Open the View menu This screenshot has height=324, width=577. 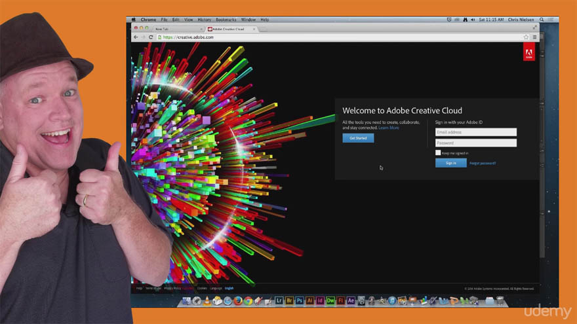pos(188,20)
